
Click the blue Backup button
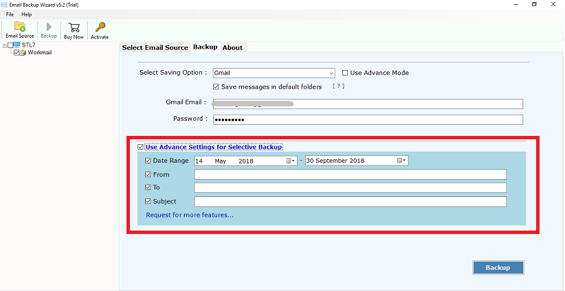click(498, 268)
